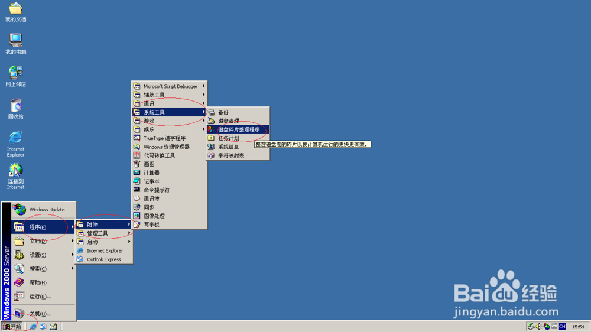This screenshot has height=332, width=591.
Task: Select the 我的电脑 desktop icon
Action: pyautogui.click(x=15, y=44)
